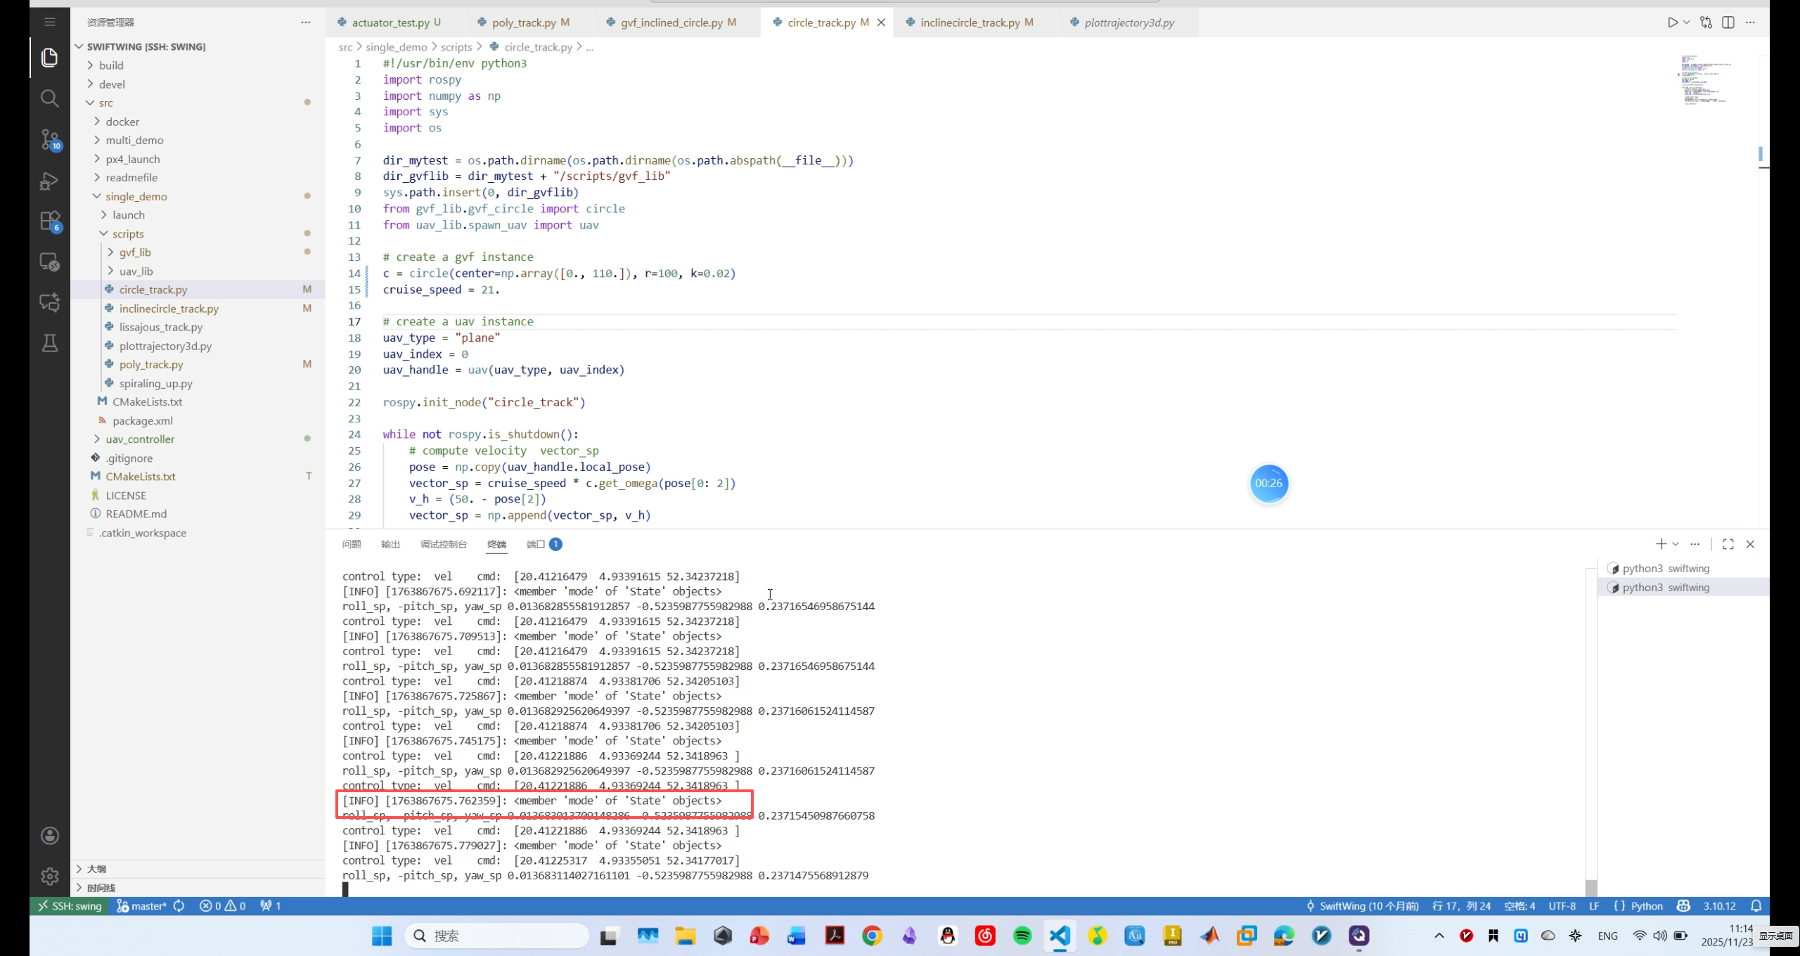Open the Ports panel tab

click(x=544, y=544)
